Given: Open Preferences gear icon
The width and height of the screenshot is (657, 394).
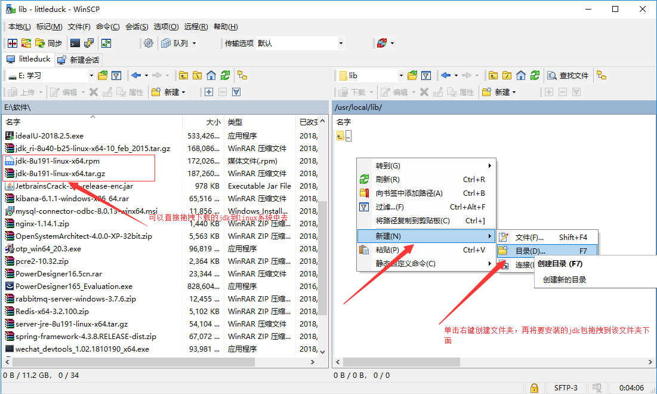Looking at the screenshot, I should [x=149, y=43].
